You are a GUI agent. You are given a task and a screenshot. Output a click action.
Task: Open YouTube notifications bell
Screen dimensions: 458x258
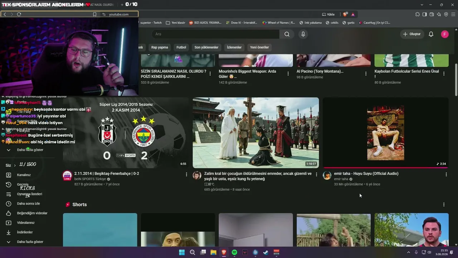coord(431,34)
